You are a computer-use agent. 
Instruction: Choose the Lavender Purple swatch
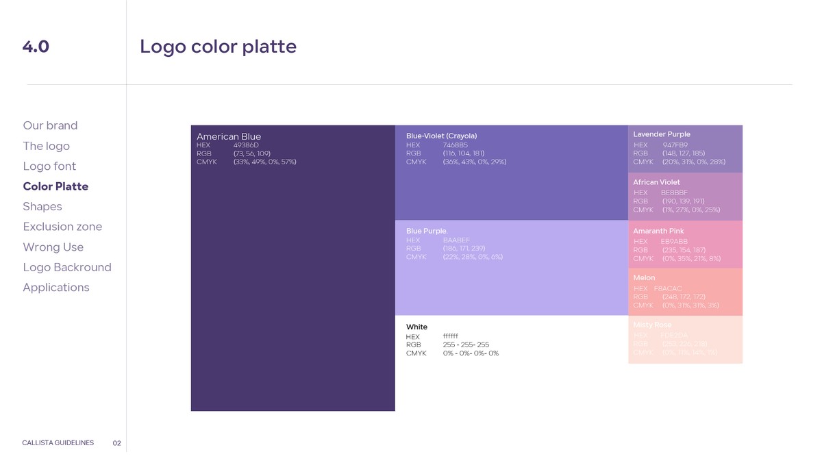685,149
